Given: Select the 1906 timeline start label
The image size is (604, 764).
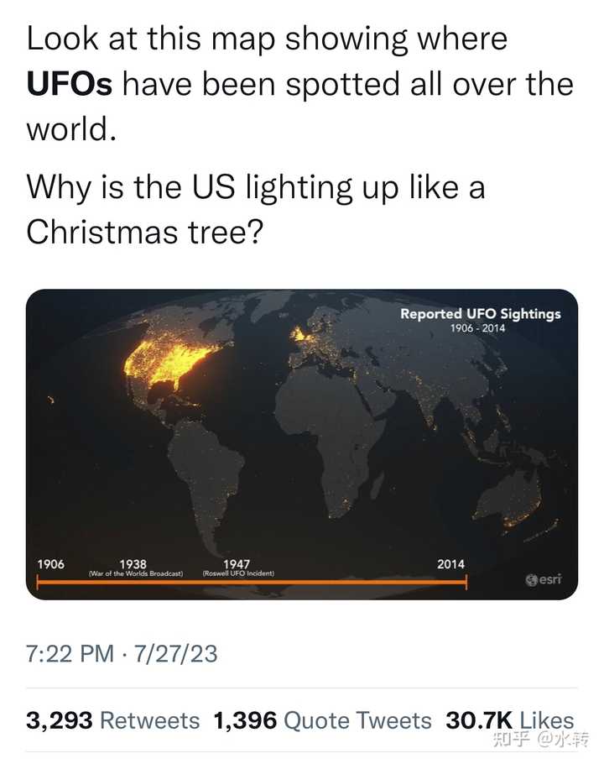Looking at the screenshot, I should pos(51,564).
